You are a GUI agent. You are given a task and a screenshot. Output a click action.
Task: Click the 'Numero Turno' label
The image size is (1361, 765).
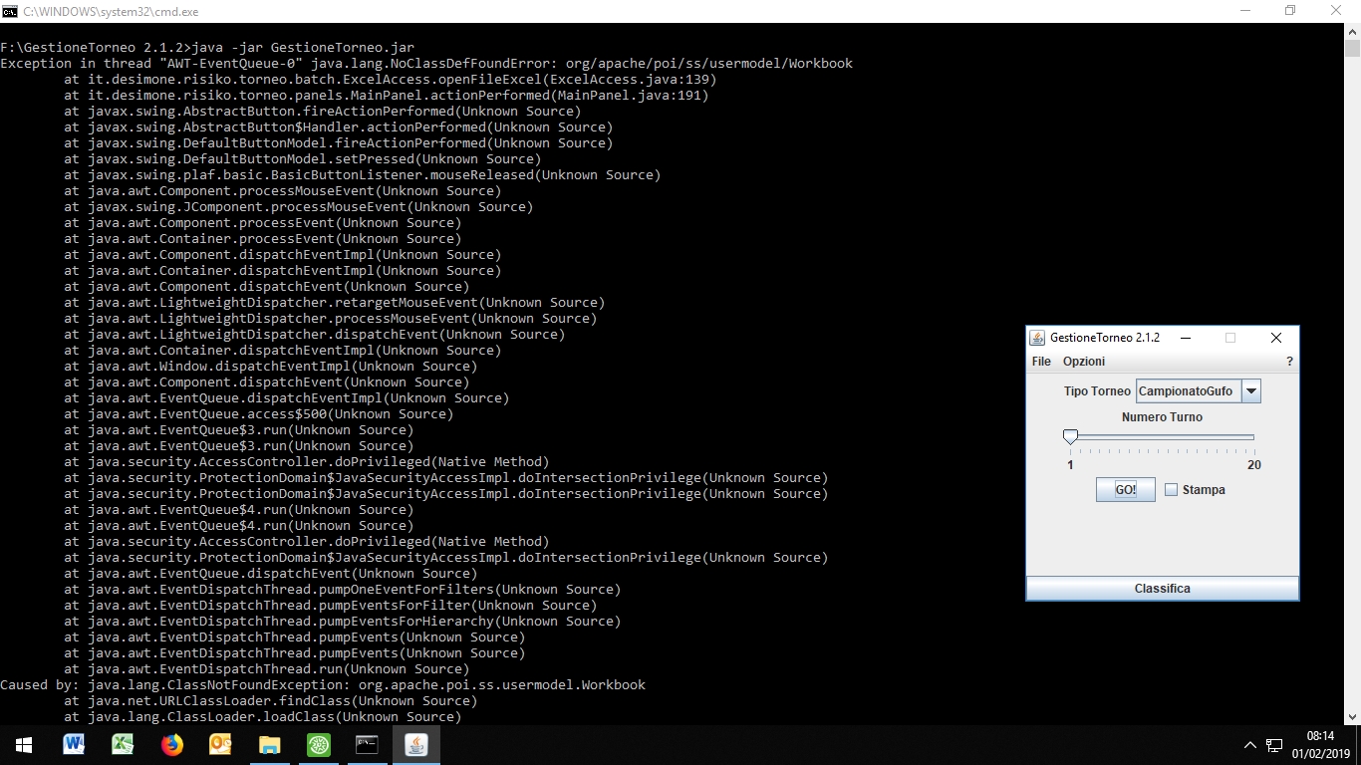tap(1162, 417)
